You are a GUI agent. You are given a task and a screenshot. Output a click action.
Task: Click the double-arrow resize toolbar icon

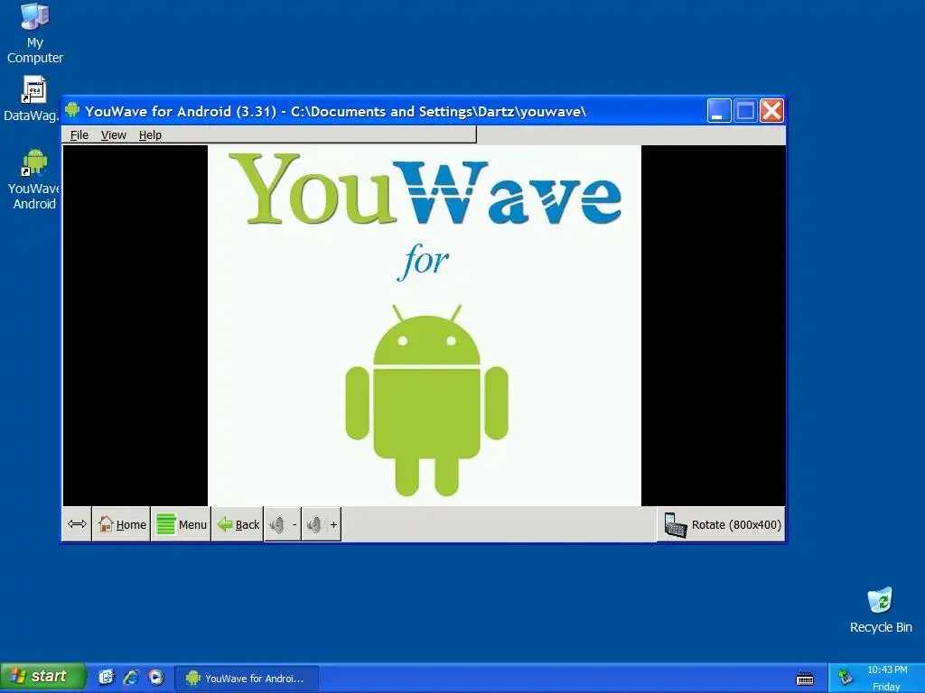77,524
